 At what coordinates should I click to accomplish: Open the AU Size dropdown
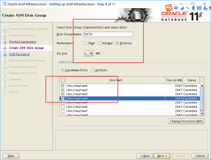click(88, 54)
